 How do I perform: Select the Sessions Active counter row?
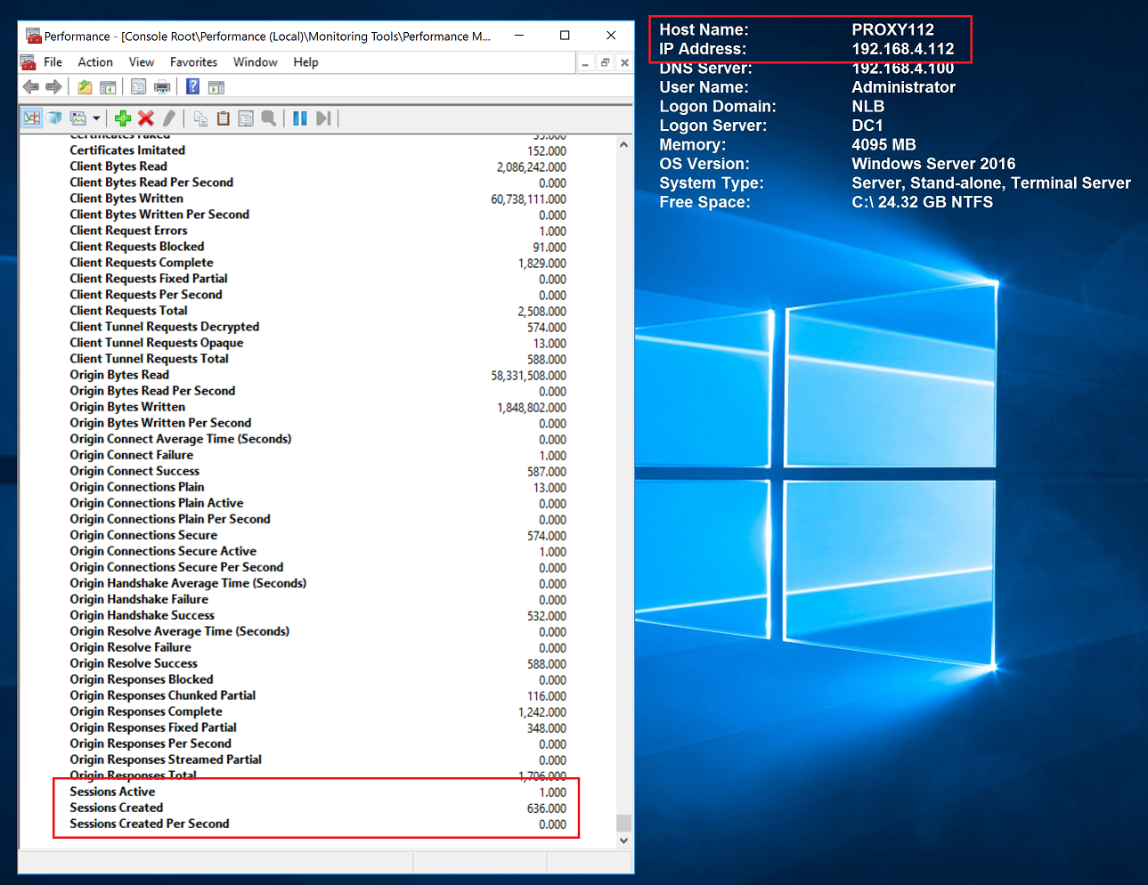(318, 792)
